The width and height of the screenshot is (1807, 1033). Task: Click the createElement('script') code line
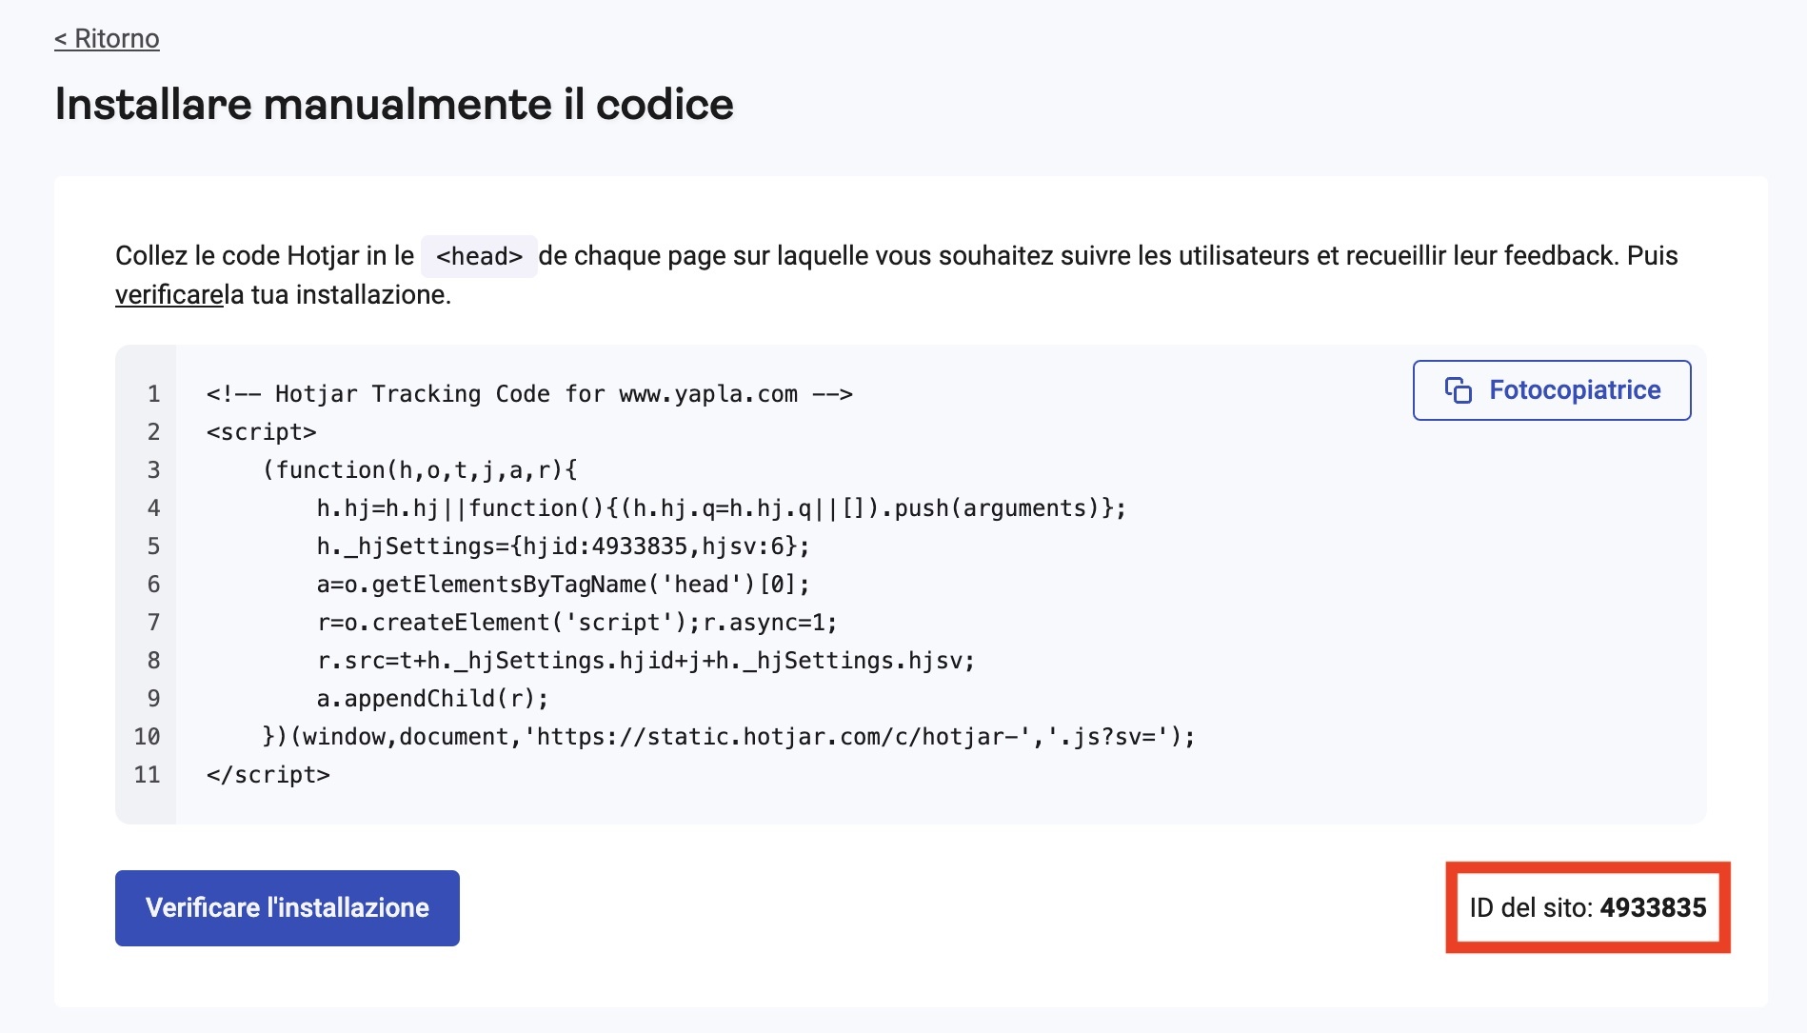point(576,623)
